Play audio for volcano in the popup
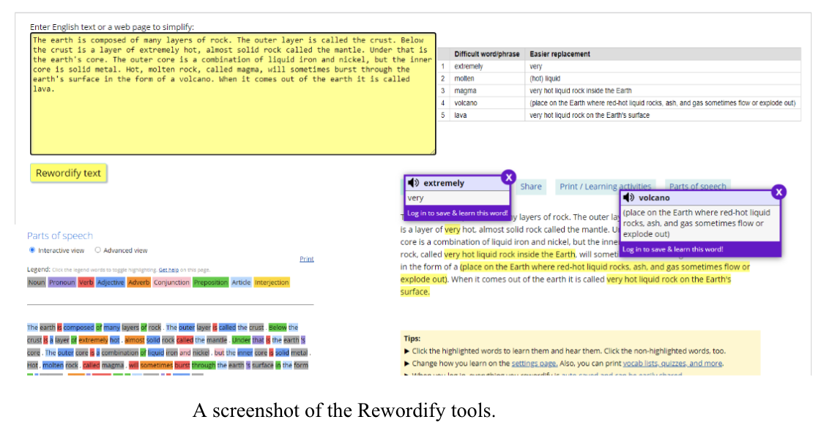Viewport: 832px width, 433px height. 629,197
